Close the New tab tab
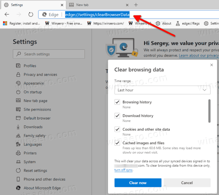Viewport: 219px width, 195px height. point(127,5)
